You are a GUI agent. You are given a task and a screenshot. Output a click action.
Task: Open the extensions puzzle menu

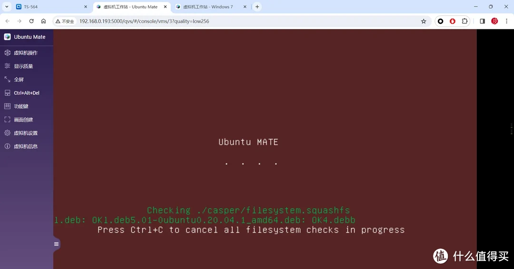(465, 21)
